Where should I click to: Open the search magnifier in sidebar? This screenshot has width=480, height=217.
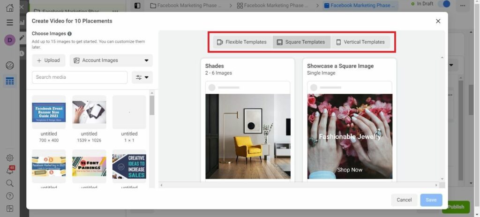[x=10, y=183]
